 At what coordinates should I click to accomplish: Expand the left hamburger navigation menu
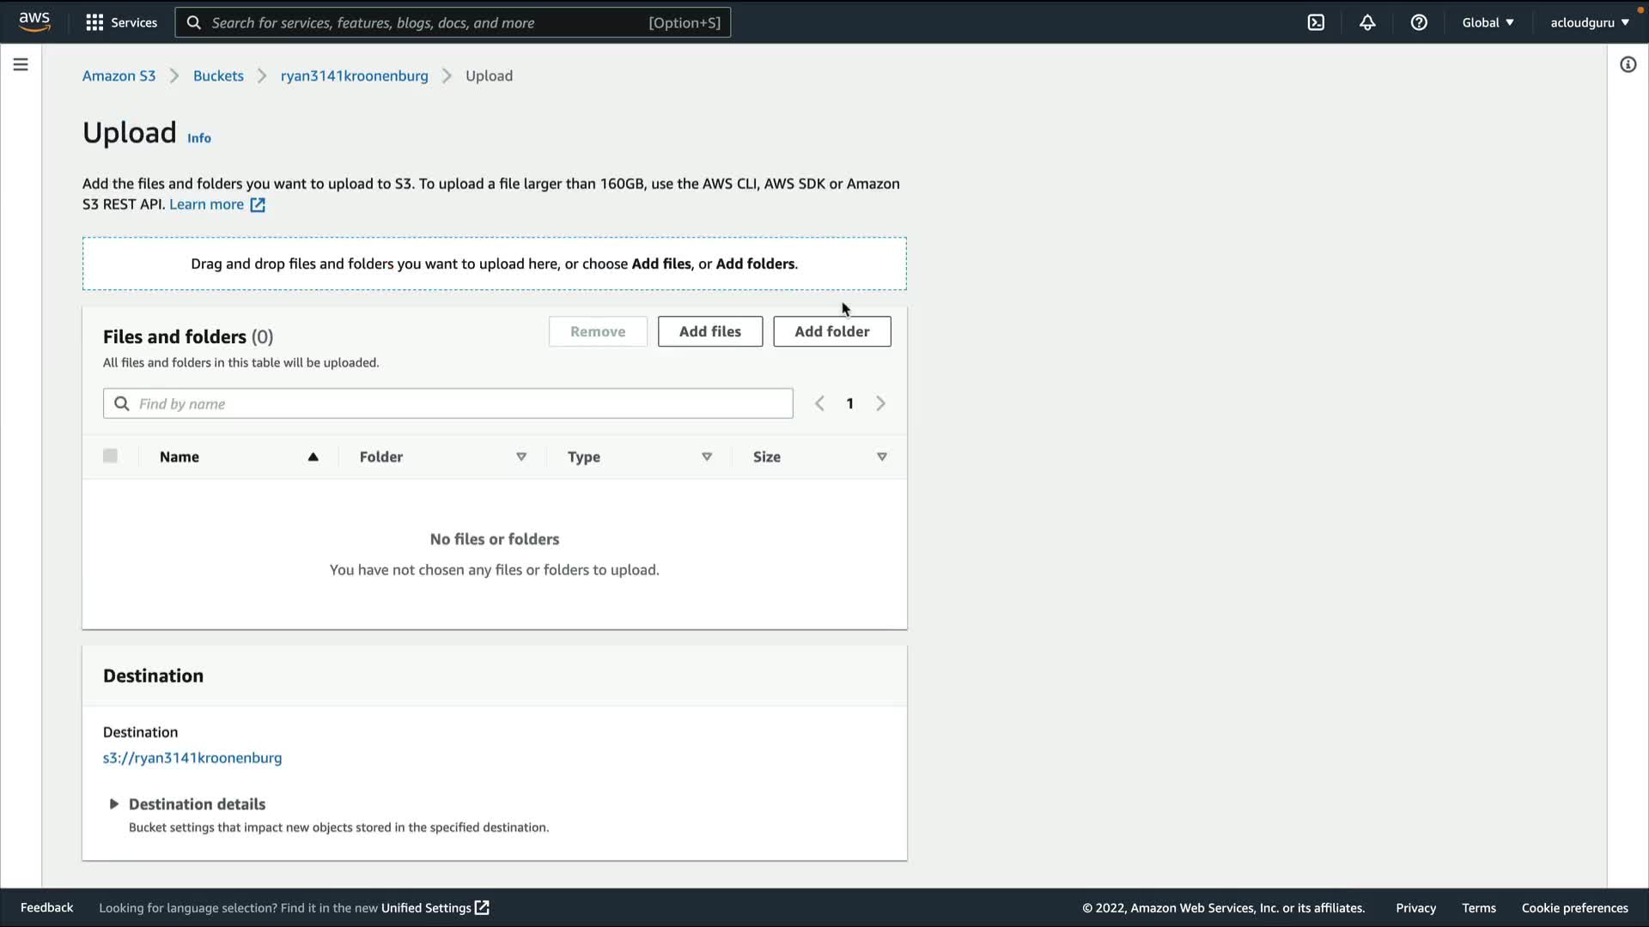(x=21, y=64)
